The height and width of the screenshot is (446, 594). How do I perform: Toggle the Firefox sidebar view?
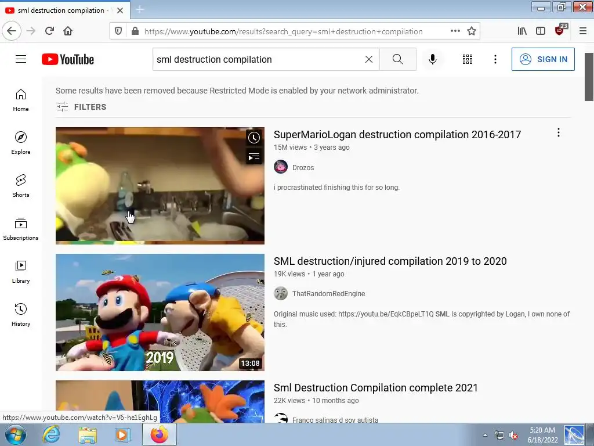541,31
